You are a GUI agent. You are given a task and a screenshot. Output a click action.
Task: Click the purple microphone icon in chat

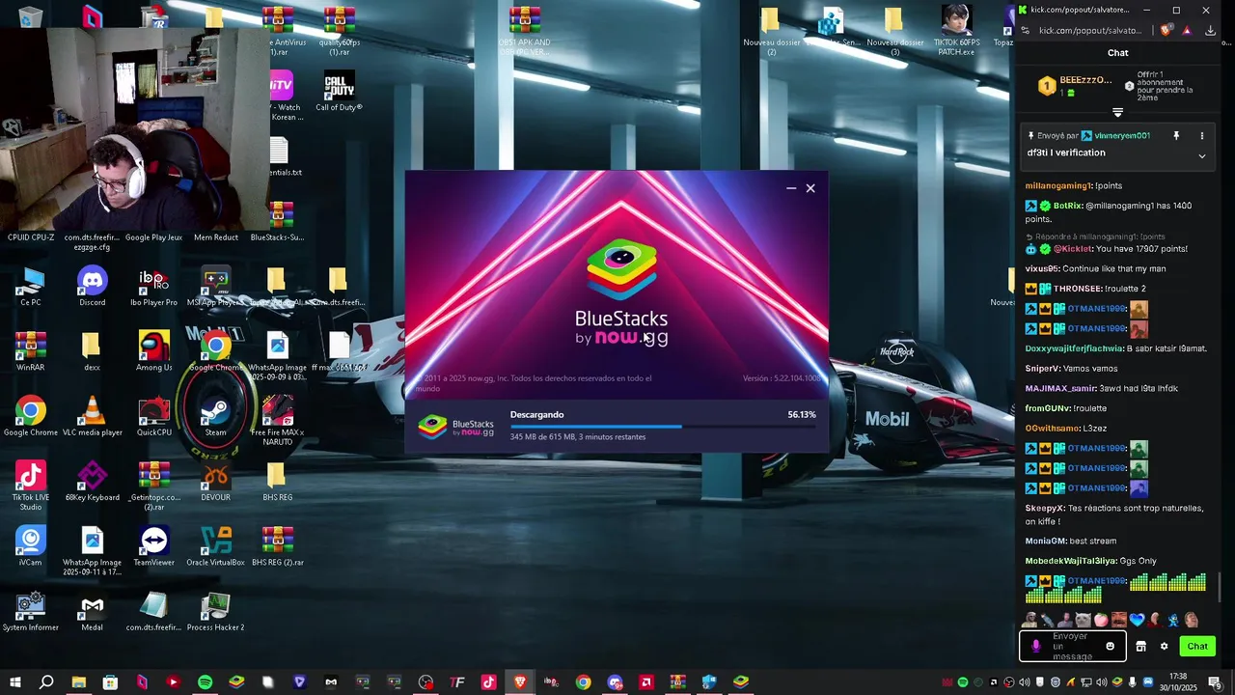pyautogui.click(x=1036, y=647)
